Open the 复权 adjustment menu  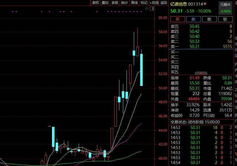pos(96,3)
